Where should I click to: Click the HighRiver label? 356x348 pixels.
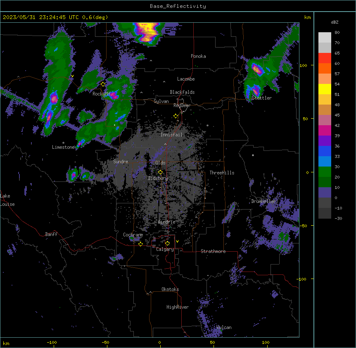(x=178, y=307)
